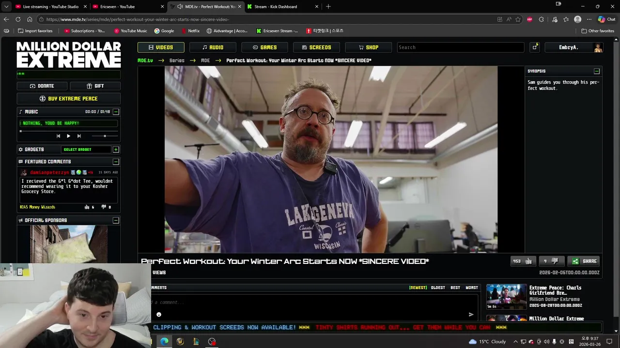Screen dimensions: 620x348
Task: Open Microsoft Edge from the taskbar
Action: (164, 341)
